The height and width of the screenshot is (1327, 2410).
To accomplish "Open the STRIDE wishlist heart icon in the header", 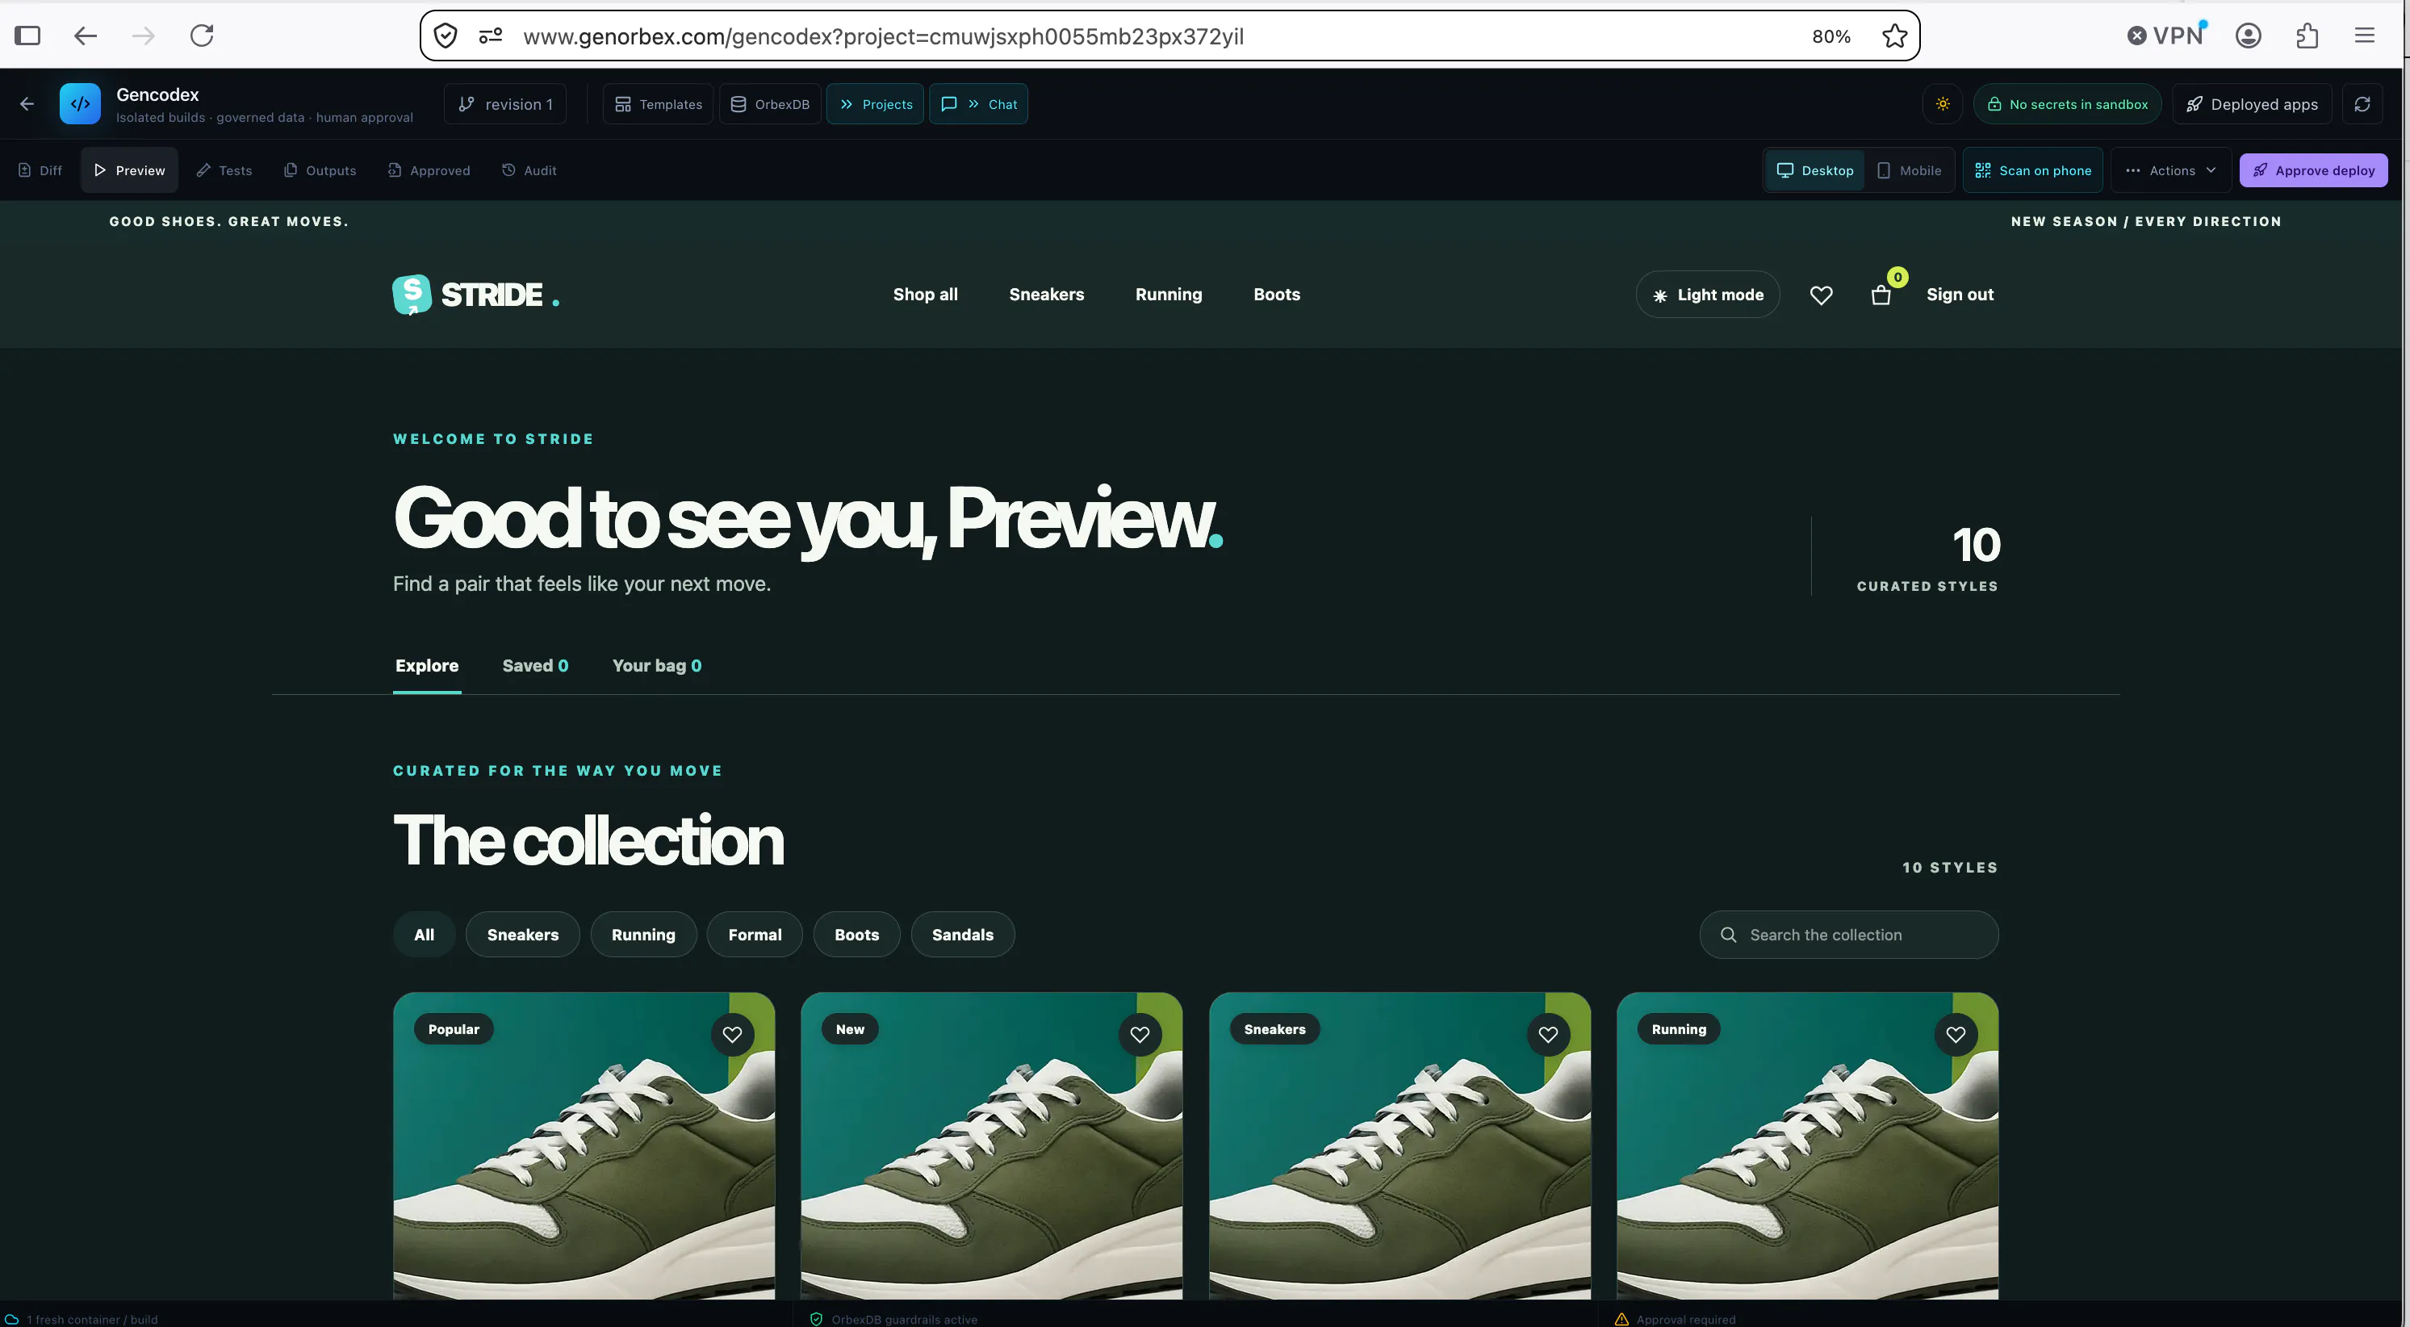I will coord(1821,295).
